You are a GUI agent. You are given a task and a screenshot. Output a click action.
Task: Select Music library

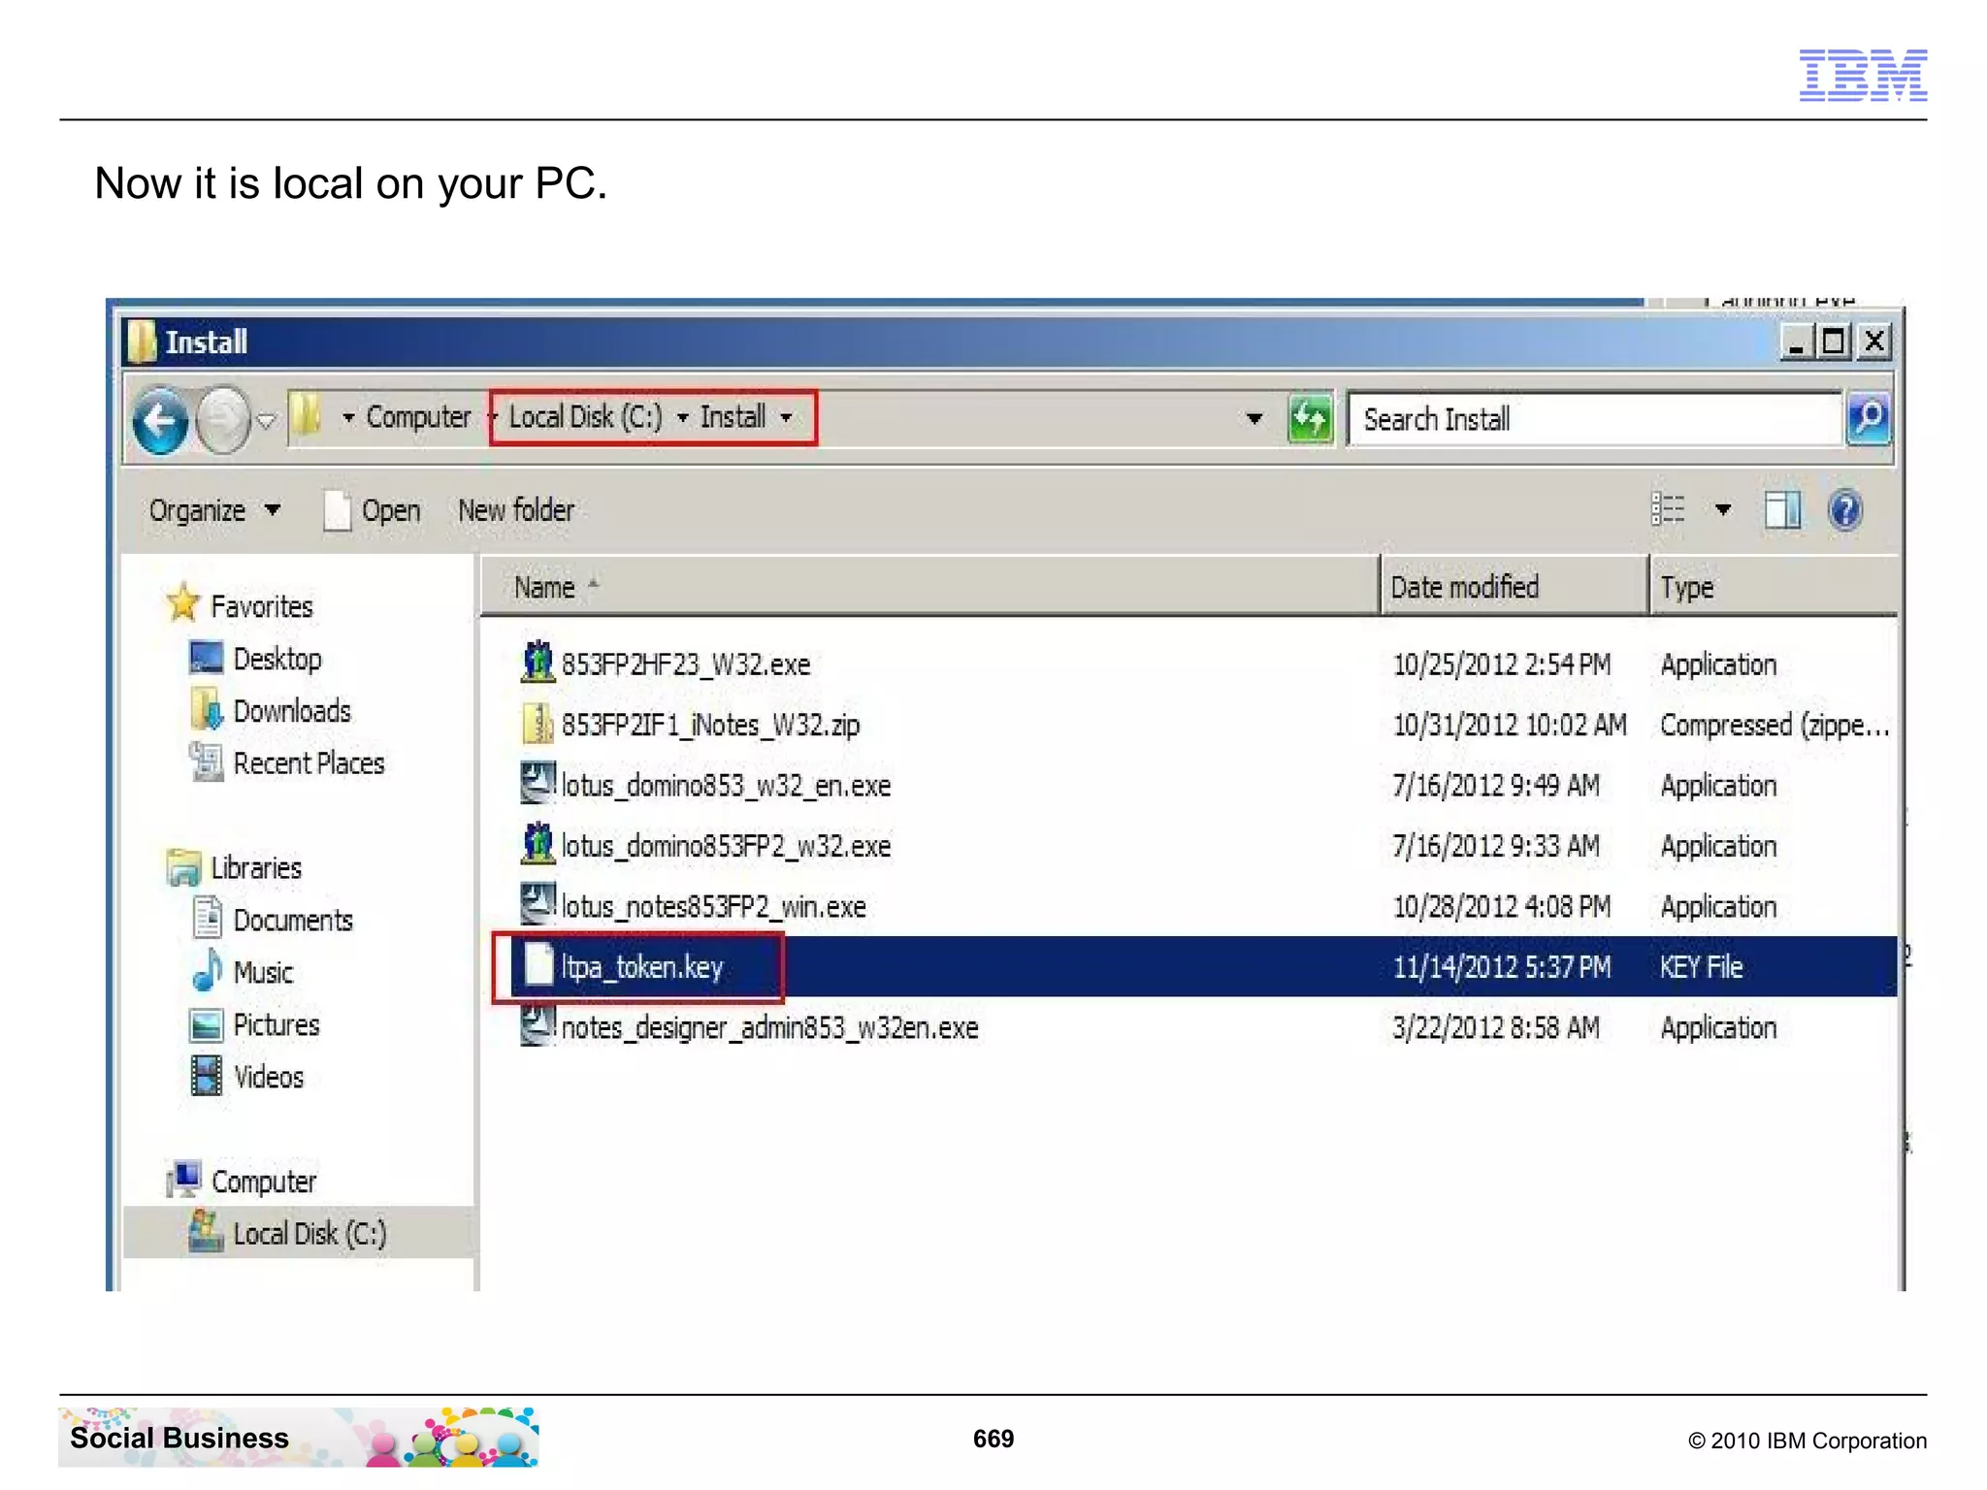(263, 972)
